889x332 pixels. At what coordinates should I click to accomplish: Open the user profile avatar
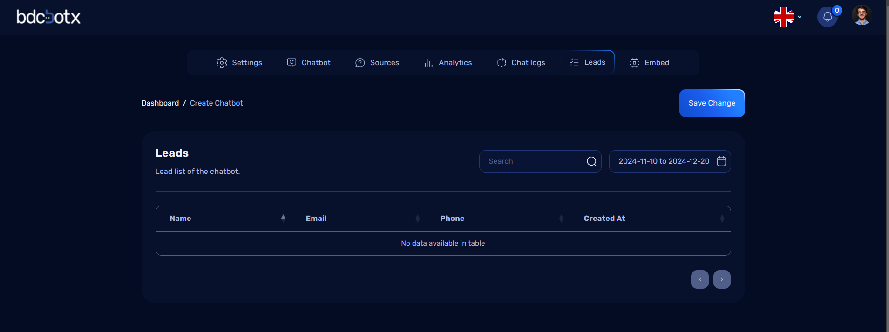point(862,15)
